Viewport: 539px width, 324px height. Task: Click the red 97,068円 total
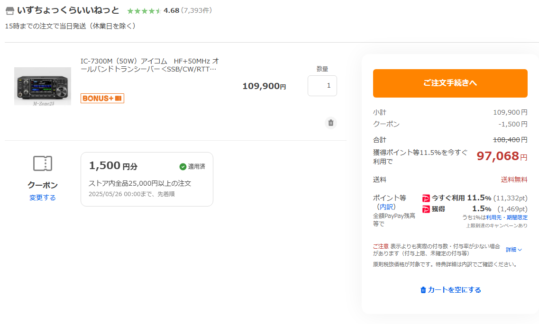click(502, 156)
